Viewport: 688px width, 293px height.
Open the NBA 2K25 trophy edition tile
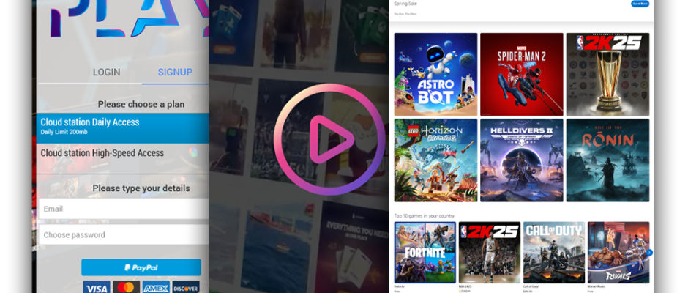coord(607,75)
